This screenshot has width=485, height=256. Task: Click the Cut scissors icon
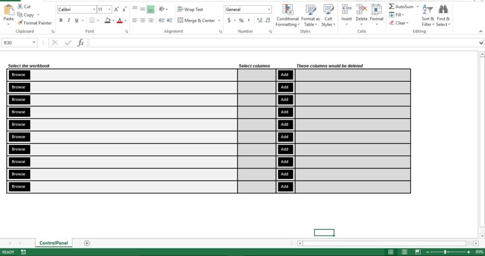[x=20, y=7]
